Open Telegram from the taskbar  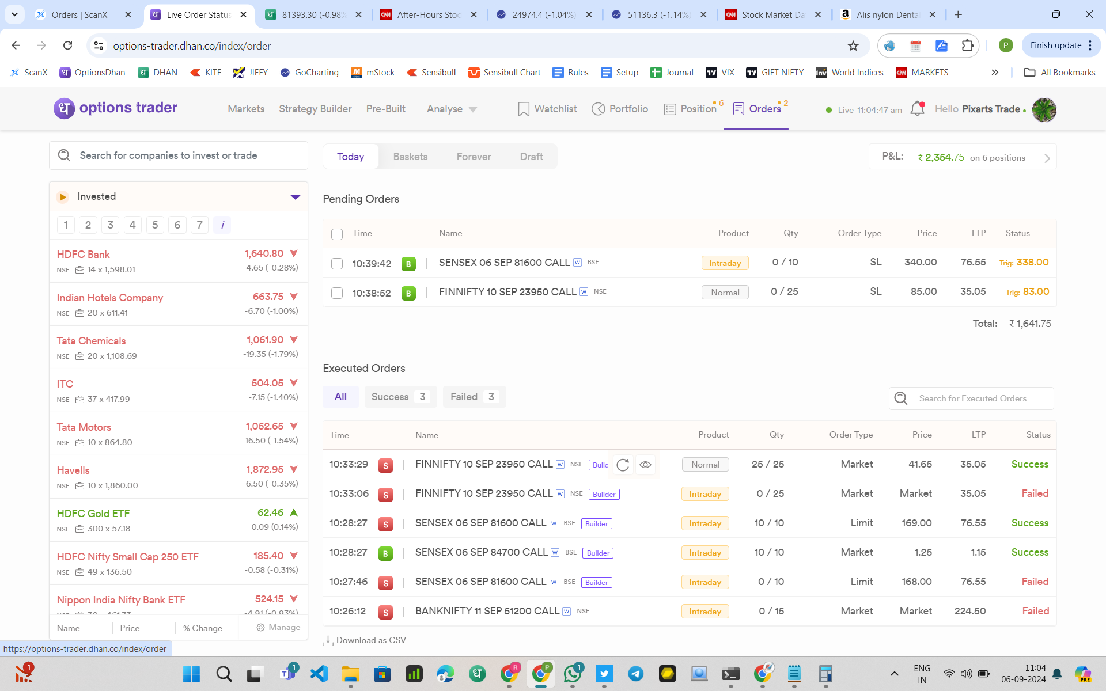coord(636,674)
